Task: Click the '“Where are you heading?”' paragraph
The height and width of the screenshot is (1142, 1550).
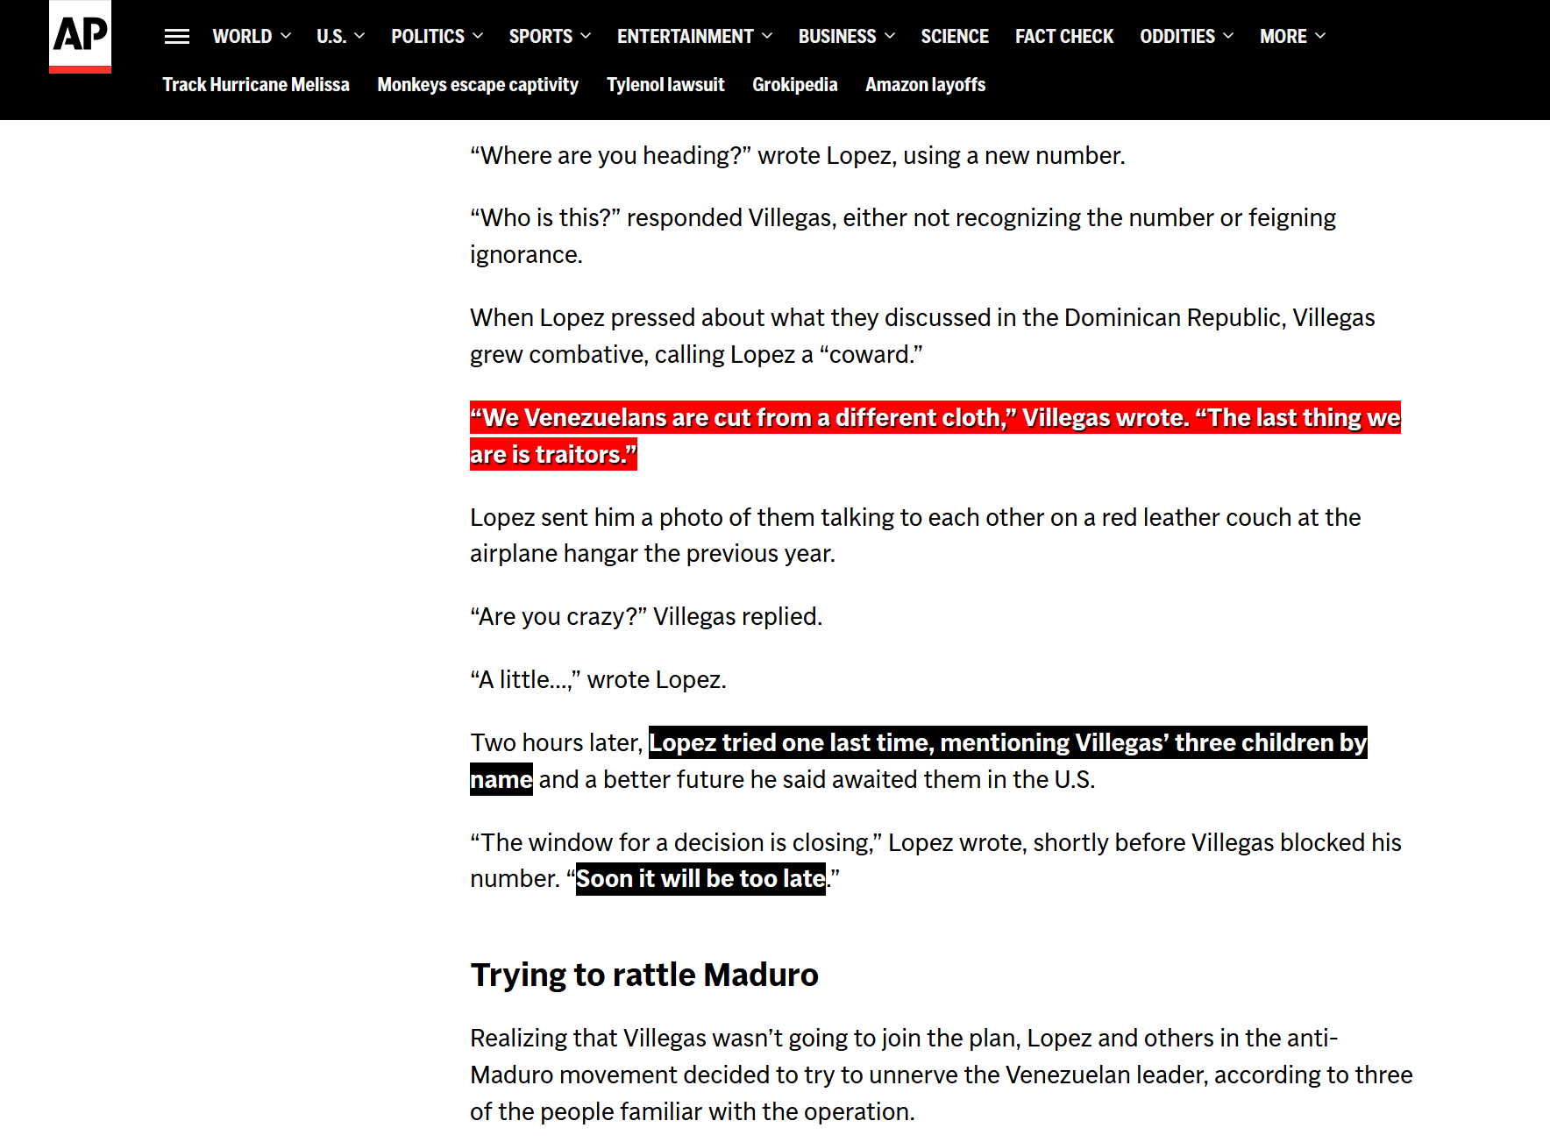Action: pyautogui.click(x=798, y=156)
